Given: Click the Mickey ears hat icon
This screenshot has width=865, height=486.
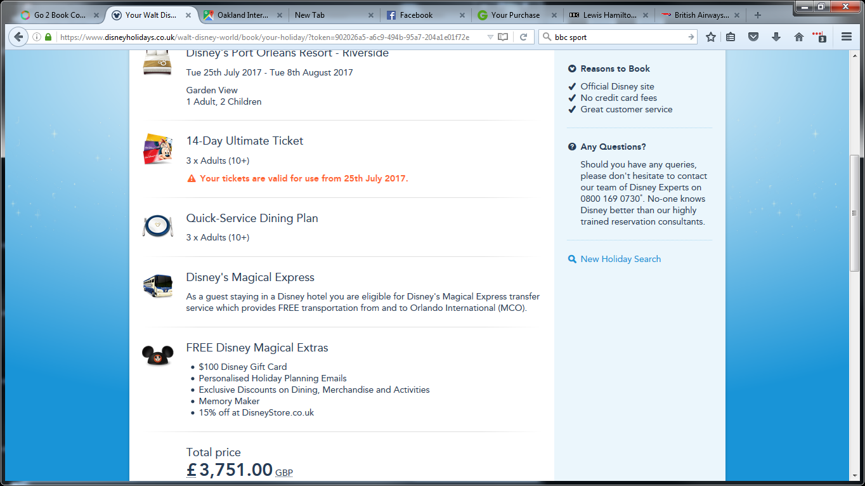Looking at the screenshot, I should click(x=157, y=355).
